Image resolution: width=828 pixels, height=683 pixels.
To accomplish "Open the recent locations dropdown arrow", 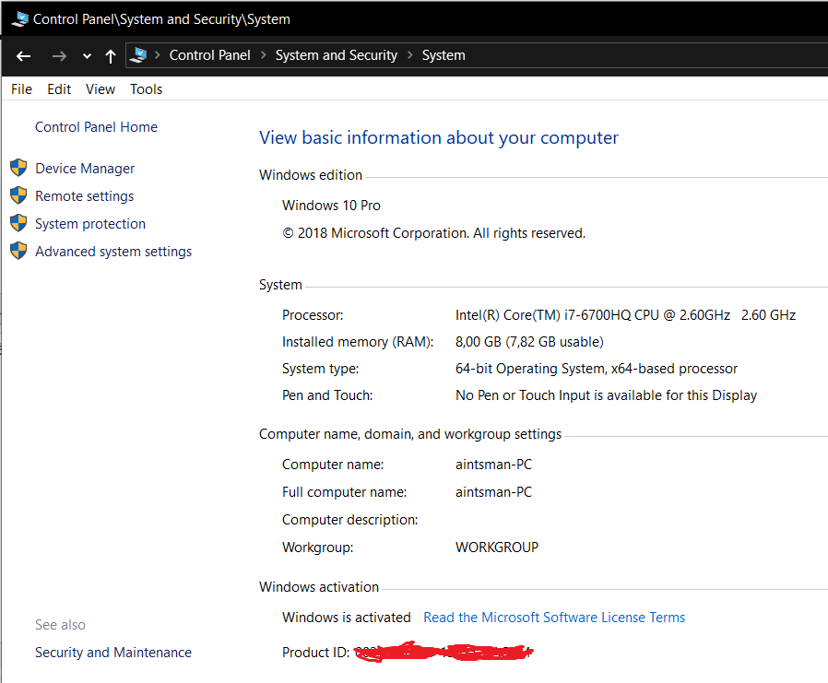I will pyautogui.click(x=87, y=56).
